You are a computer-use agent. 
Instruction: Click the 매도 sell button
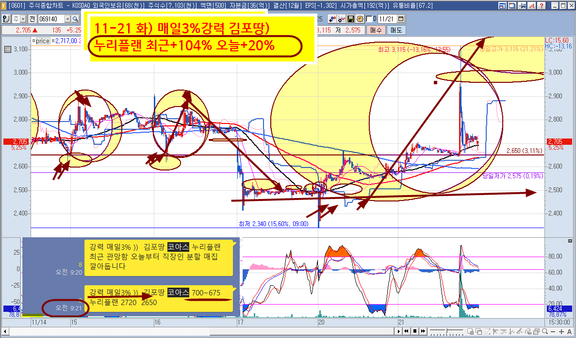pos(396,31)
